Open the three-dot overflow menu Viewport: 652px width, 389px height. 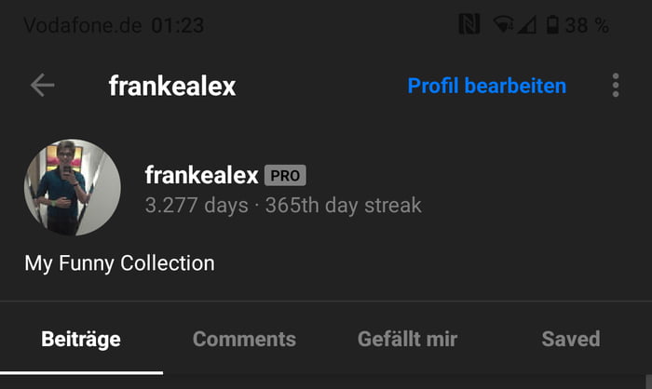pyautogui.click(x=616, y=86)
